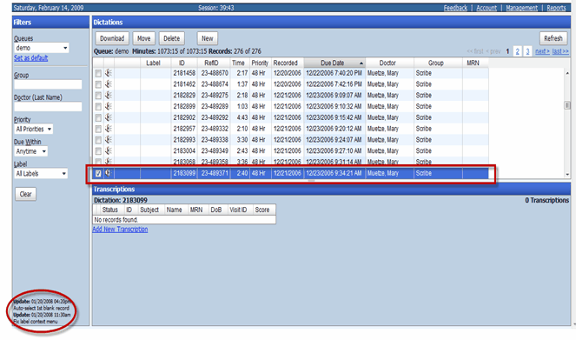Click scrollbar up arrow in dictations list
Screen dimensions: 576x340
[567, 74]
